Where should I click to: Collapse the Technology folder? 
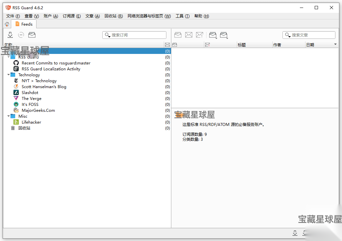tap(9, 75)
